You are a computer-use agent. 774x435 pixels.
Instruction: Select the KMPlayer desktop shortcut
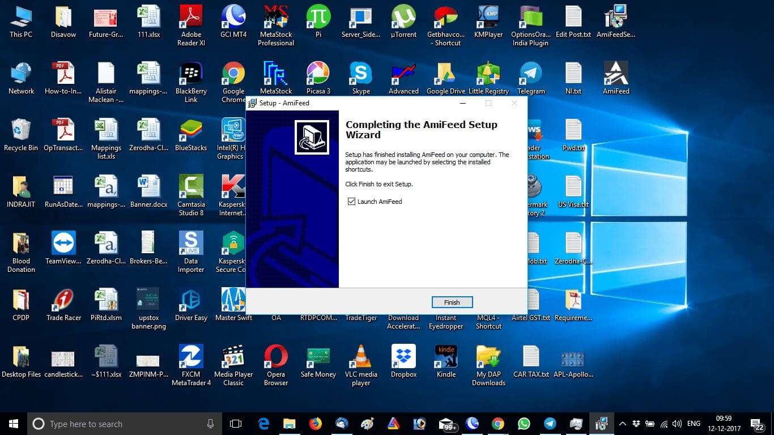(x=488, y=22)
